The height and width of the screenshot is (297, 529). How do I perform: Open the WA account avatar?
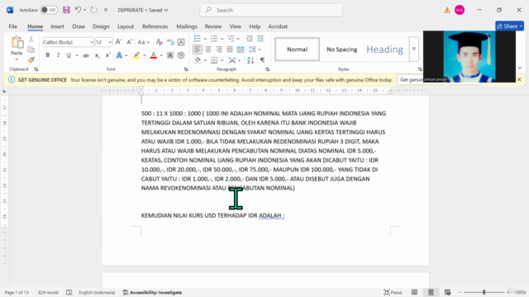point(460,10)
